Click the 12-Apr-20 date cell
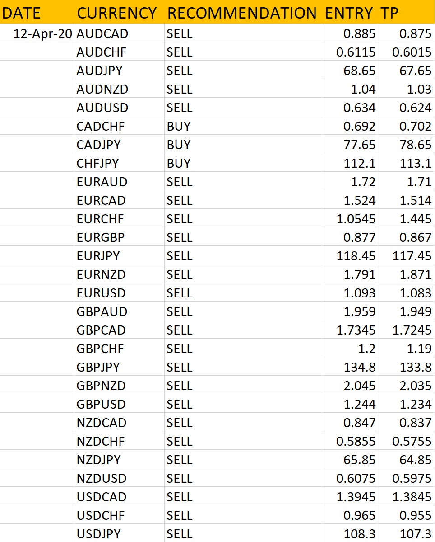The height and width of the screenshot is (542, 435). (x=37, y=33)
